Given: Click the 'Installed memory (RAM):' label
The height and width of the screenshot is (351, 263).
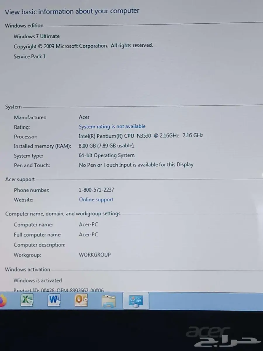Looking at the screenshot, I should 42,146.
